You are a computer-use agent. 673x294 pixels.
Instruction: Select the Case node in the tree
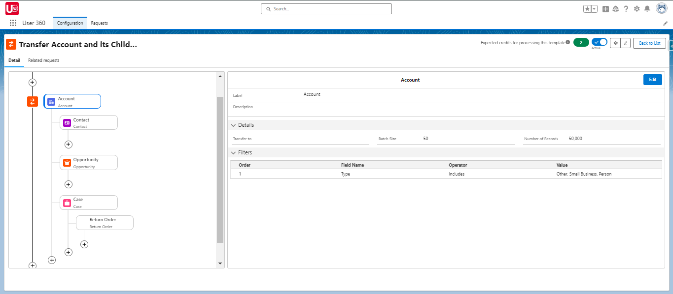click(89, 203)
